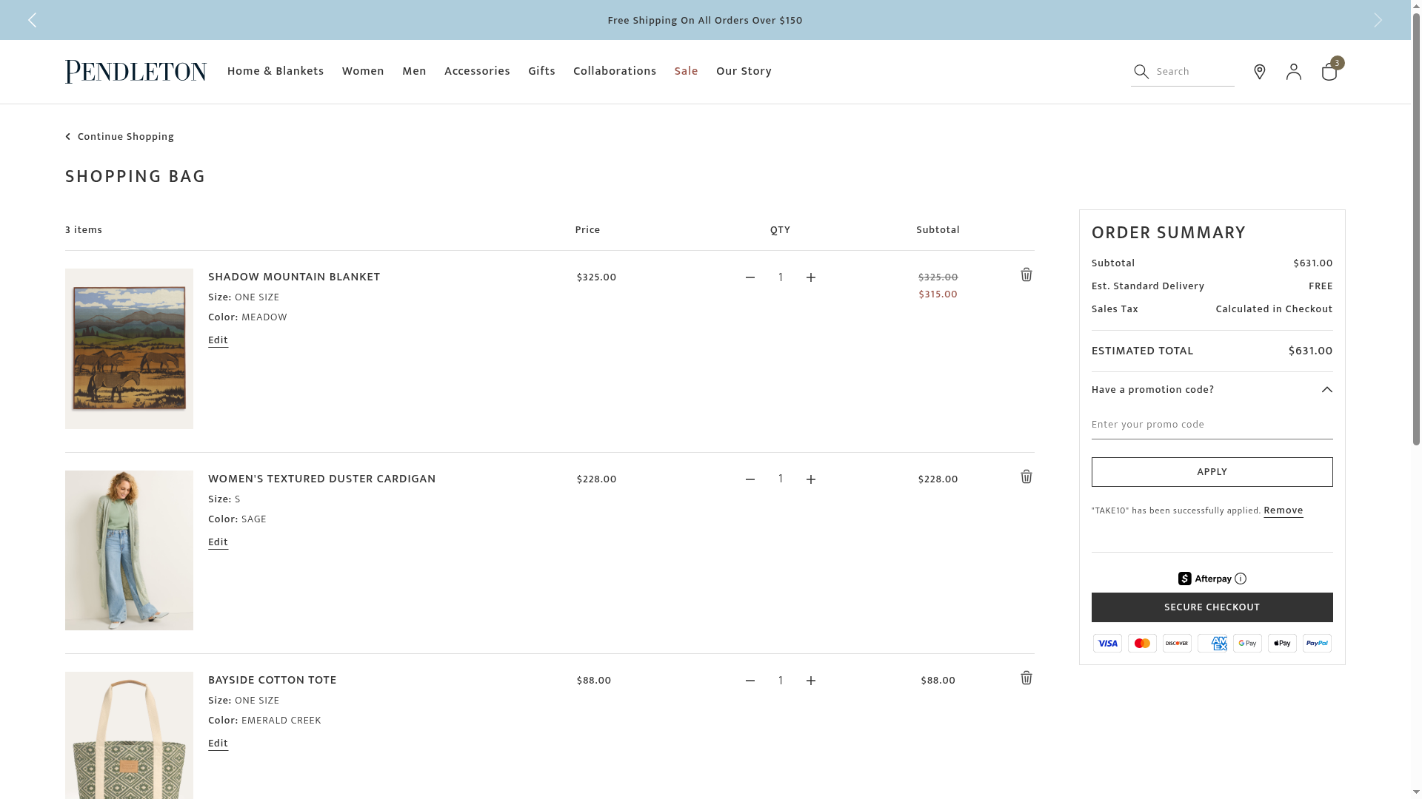Viewport: 1422px width, 799px height.
Task: Open the account profile icon
Action: (1294, 72)
